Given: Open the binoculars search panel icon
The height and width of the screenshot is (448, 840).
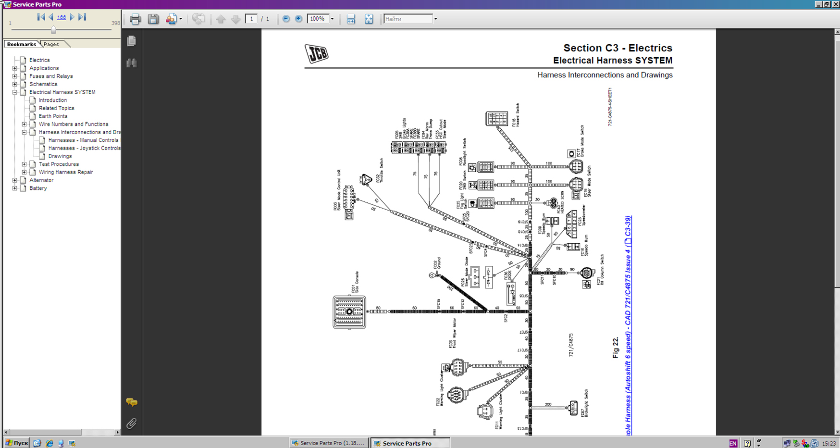Looking at the screenshot, I should 132,63.
